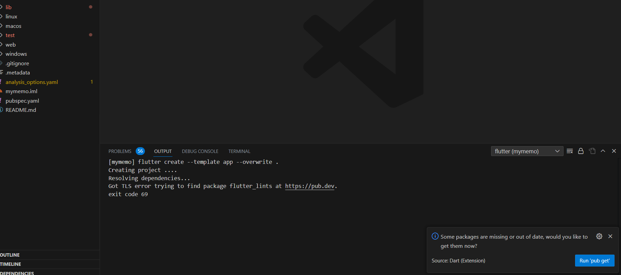This screenshot has width=621, height=275.
Task: Close the bottom panel
Action: tap(614, 151)
